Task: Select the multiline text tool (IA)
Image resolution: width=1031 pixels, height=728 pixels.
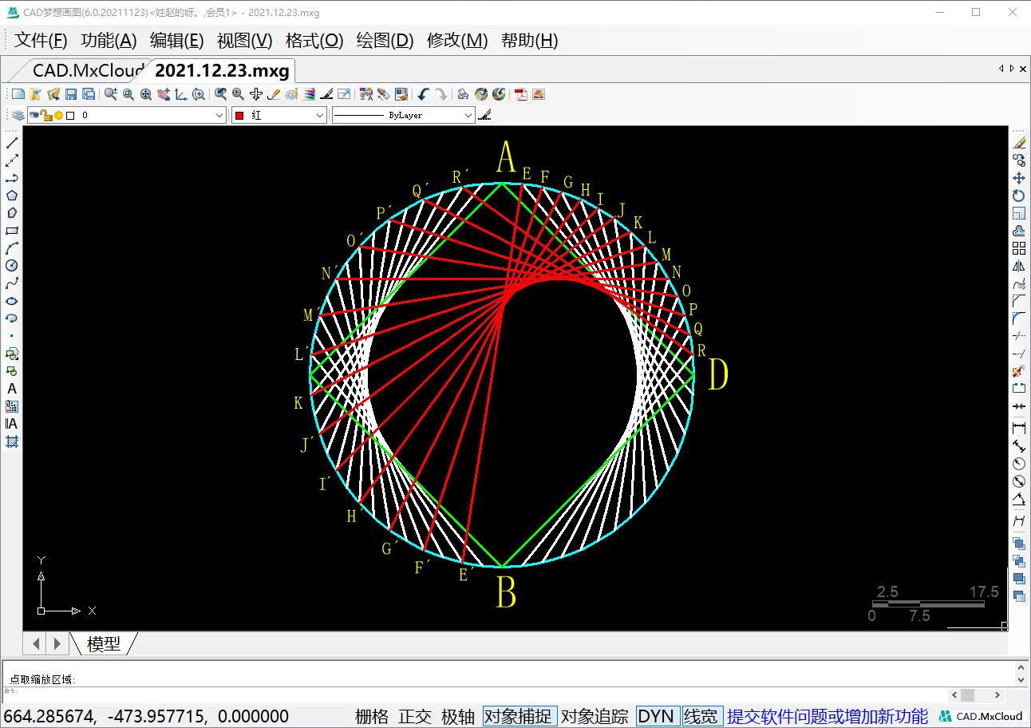Action: pos(12,424)
